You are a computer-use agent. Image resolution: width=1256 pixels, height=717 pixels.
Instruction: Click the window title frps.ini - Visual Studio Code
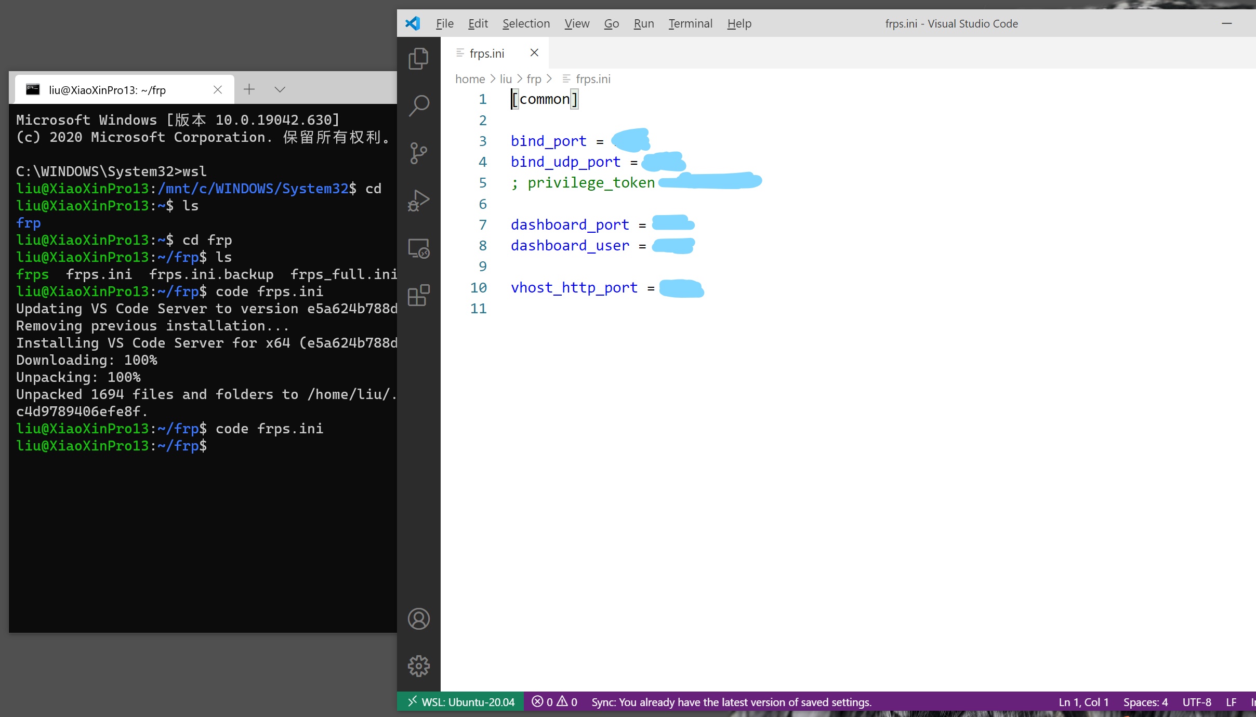pyautogui.click(x=951, y=23)
